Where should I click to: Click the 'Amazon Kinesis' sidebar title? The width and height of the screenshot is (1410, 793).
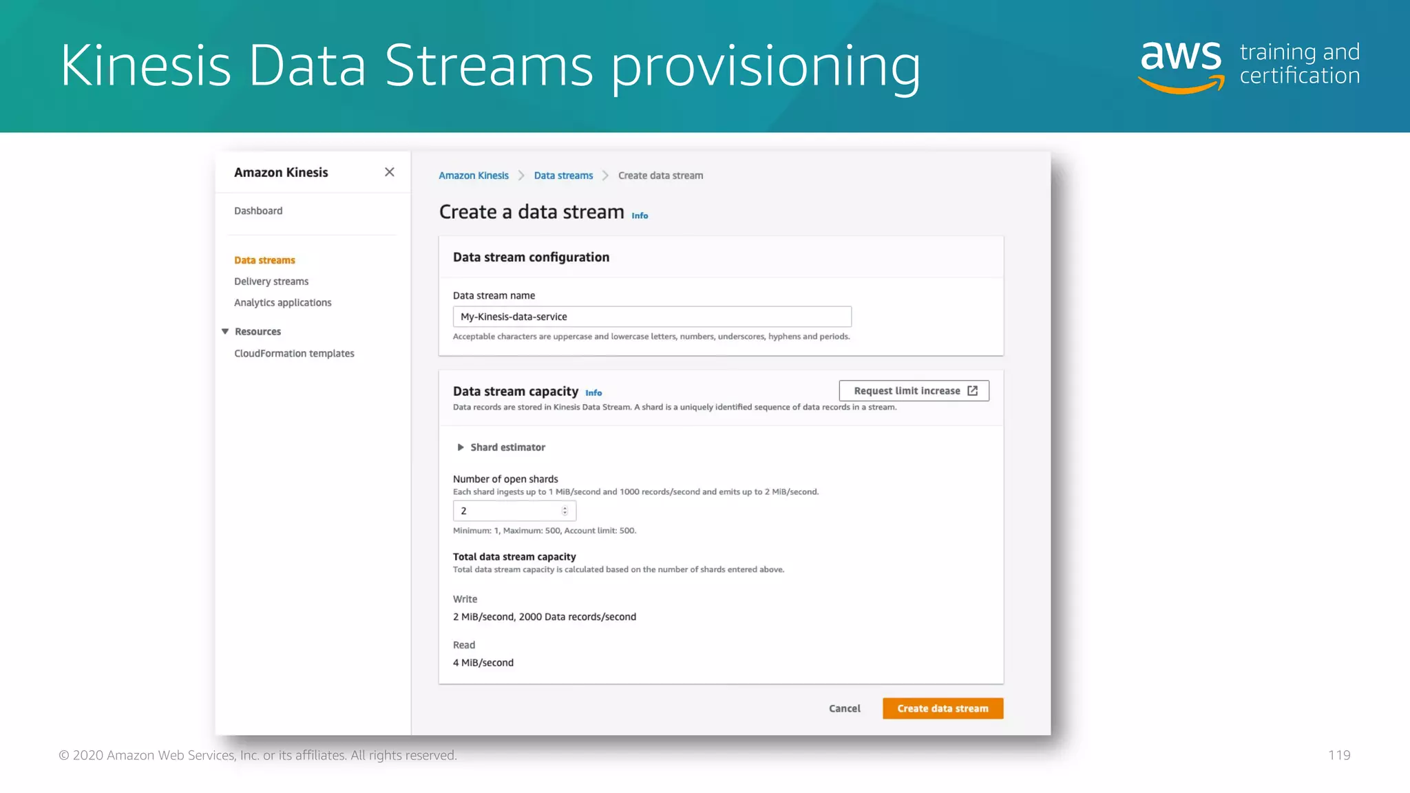pyautogui.click(x=281, y=172)
